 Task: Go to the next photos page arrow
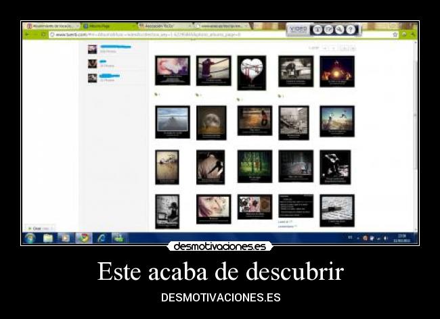[334, 48]
